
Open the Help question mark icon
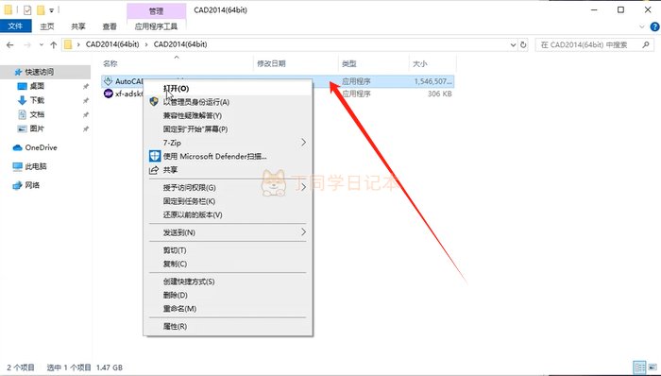(x=655, y=26)
